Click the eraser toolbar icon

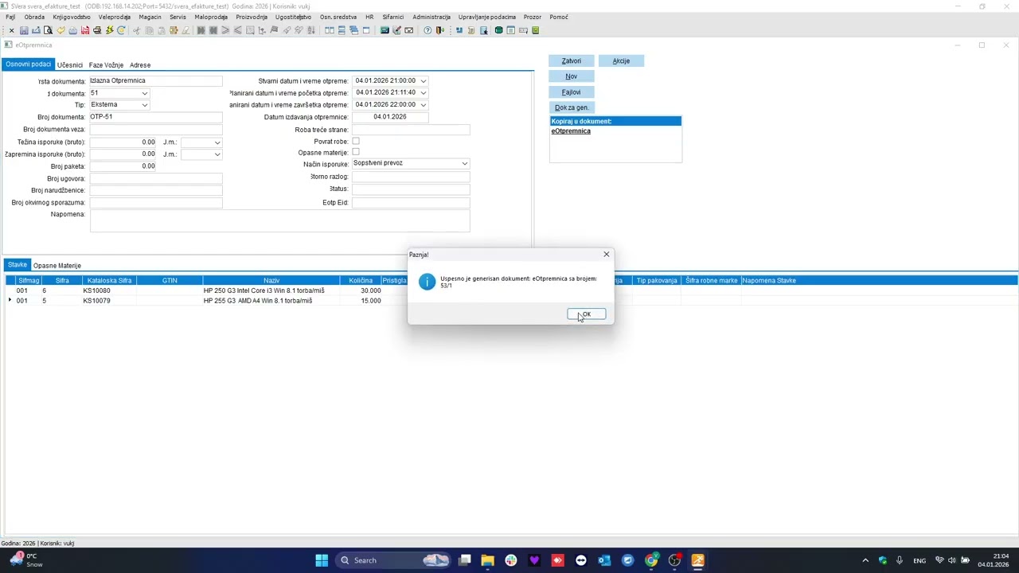coord(185,30)
